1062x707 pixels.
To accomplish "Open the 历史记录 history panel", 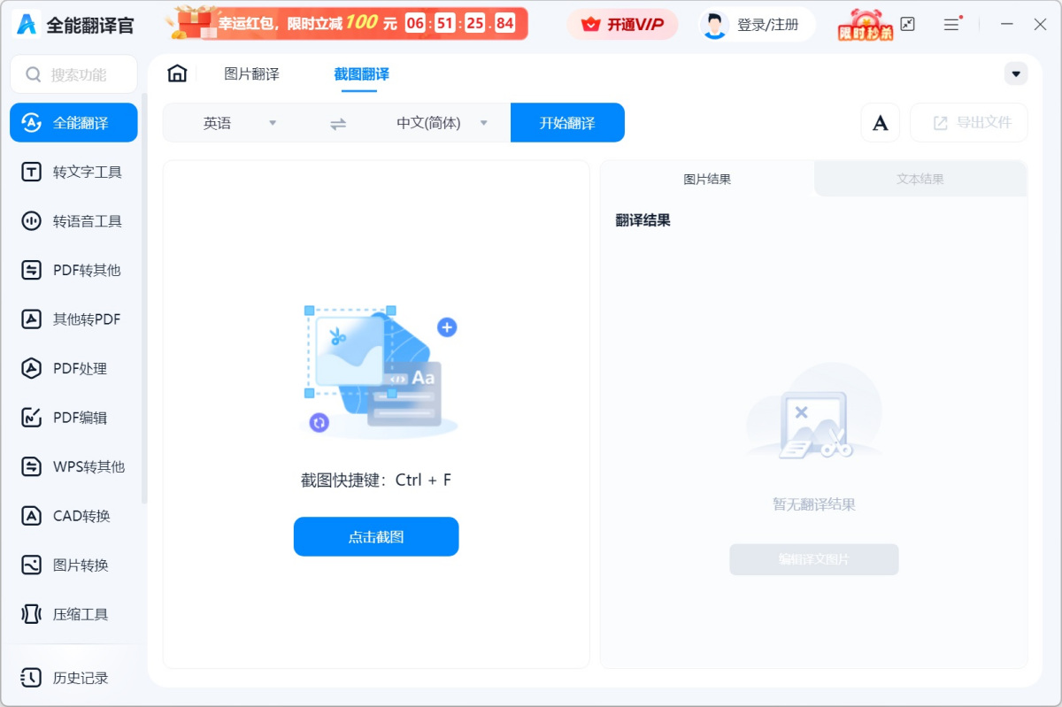I will click(73, 678).
